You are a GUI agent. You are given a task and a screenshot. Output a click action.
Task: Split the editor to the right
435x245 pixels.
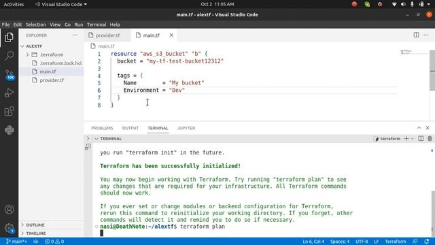coord(416,35)
